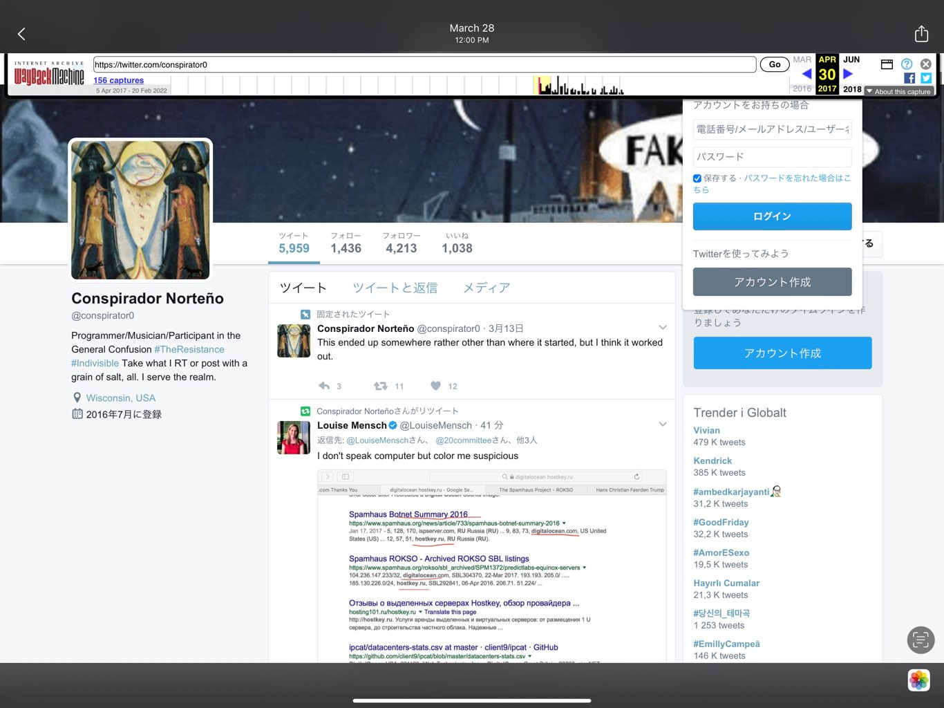This screenshot has width=944, height=708.
Task: Click the ログイン button
Action: tap(772, 216)
